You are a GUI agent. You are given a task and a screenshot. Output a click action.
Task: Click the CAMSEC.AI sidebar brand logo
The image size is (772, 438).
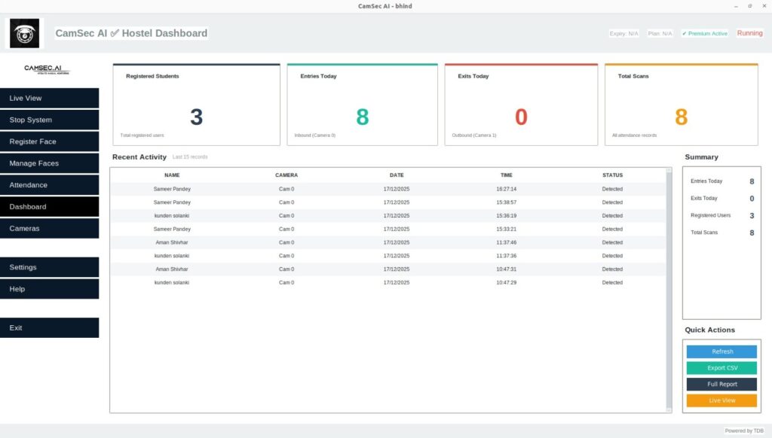click(47, 68)
